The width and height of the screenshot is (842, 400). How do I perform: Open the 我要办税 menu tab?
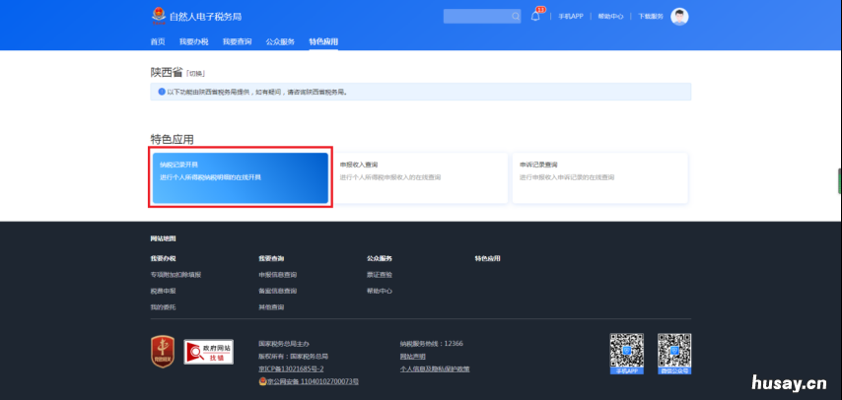(x=194, y=42)
